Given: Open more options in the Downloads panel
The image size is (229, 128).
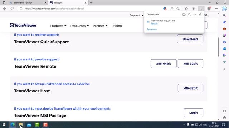Looking at the screenshot, I should [195, 14].
